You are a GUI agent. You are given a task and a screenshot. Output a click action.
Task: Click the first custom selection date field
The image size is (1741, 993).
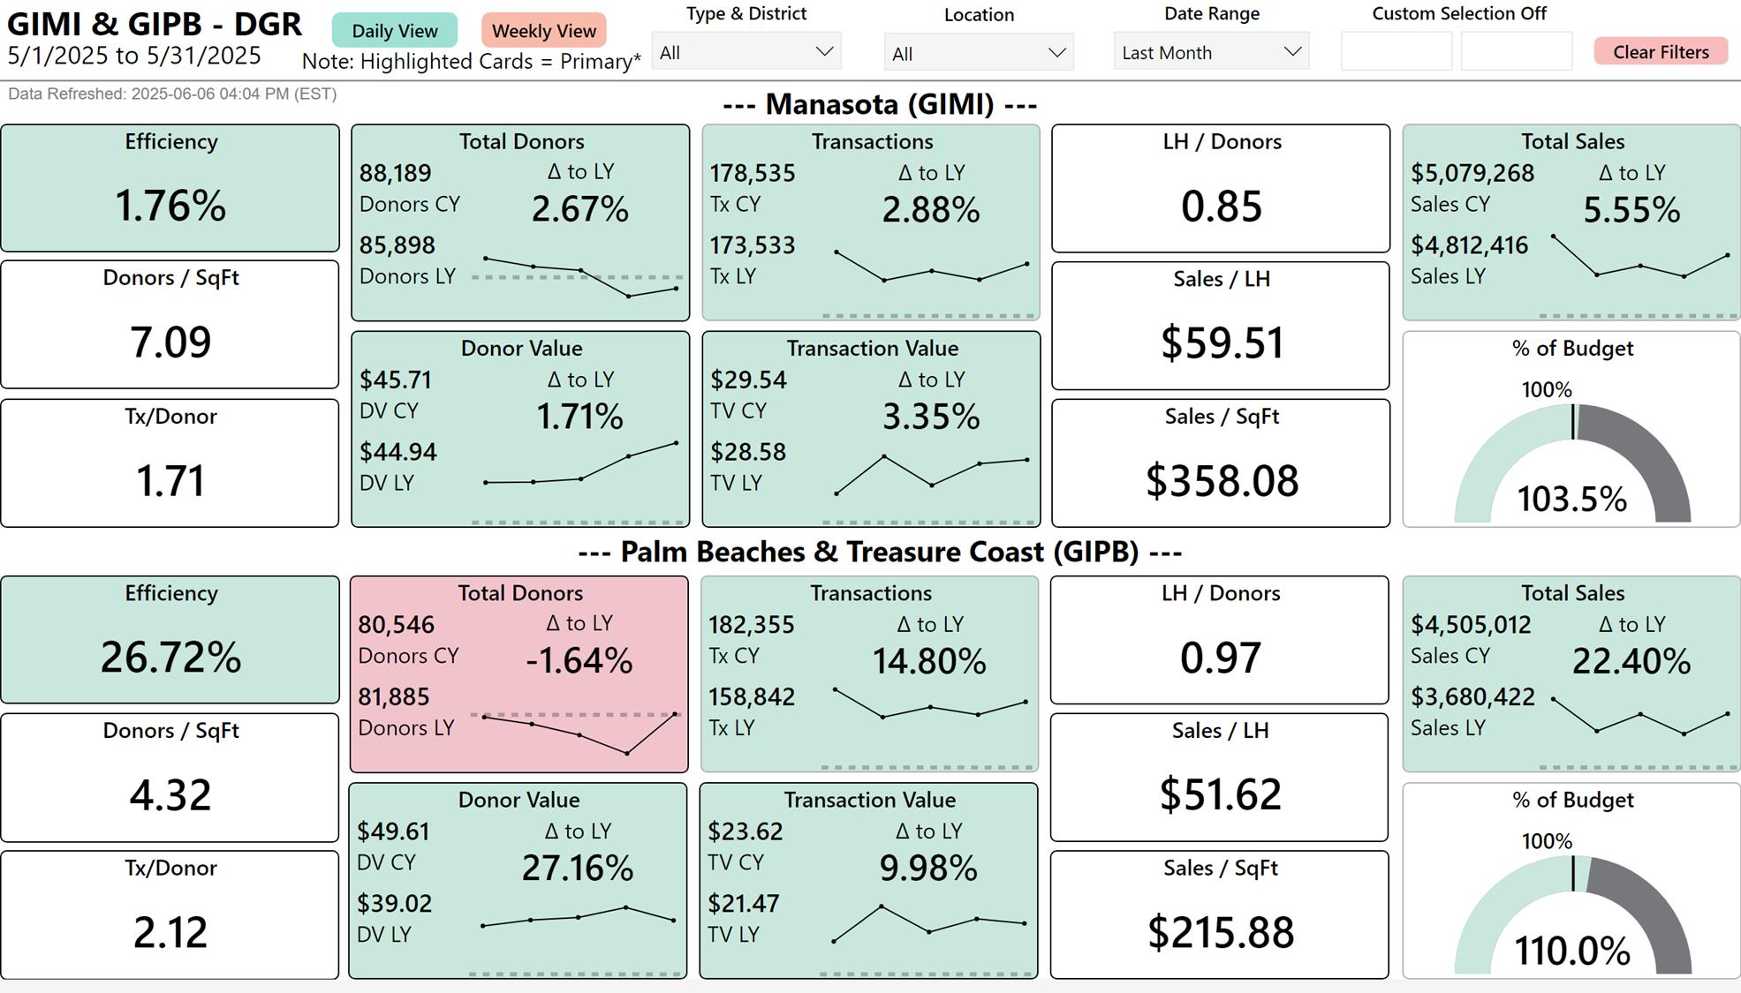1396,52
